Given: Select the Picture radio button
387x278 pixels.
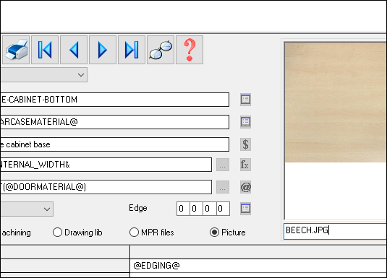Looking at the screenshot, I should pyautogui.click(x=214, y=233).
